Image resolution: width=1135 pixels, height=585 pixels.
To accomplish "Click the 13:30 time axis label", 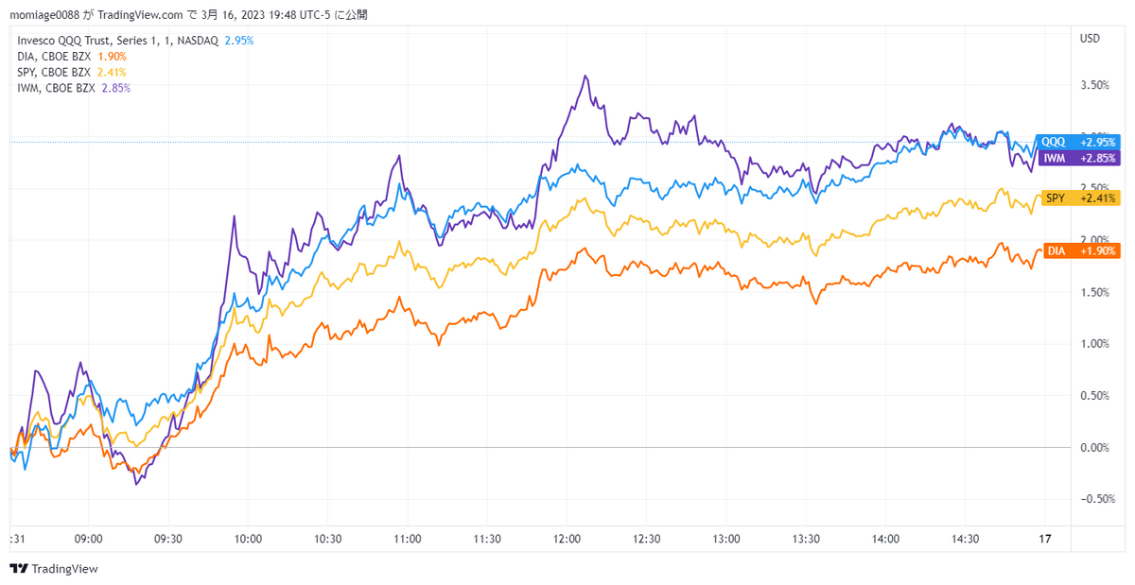I will 806,539.
